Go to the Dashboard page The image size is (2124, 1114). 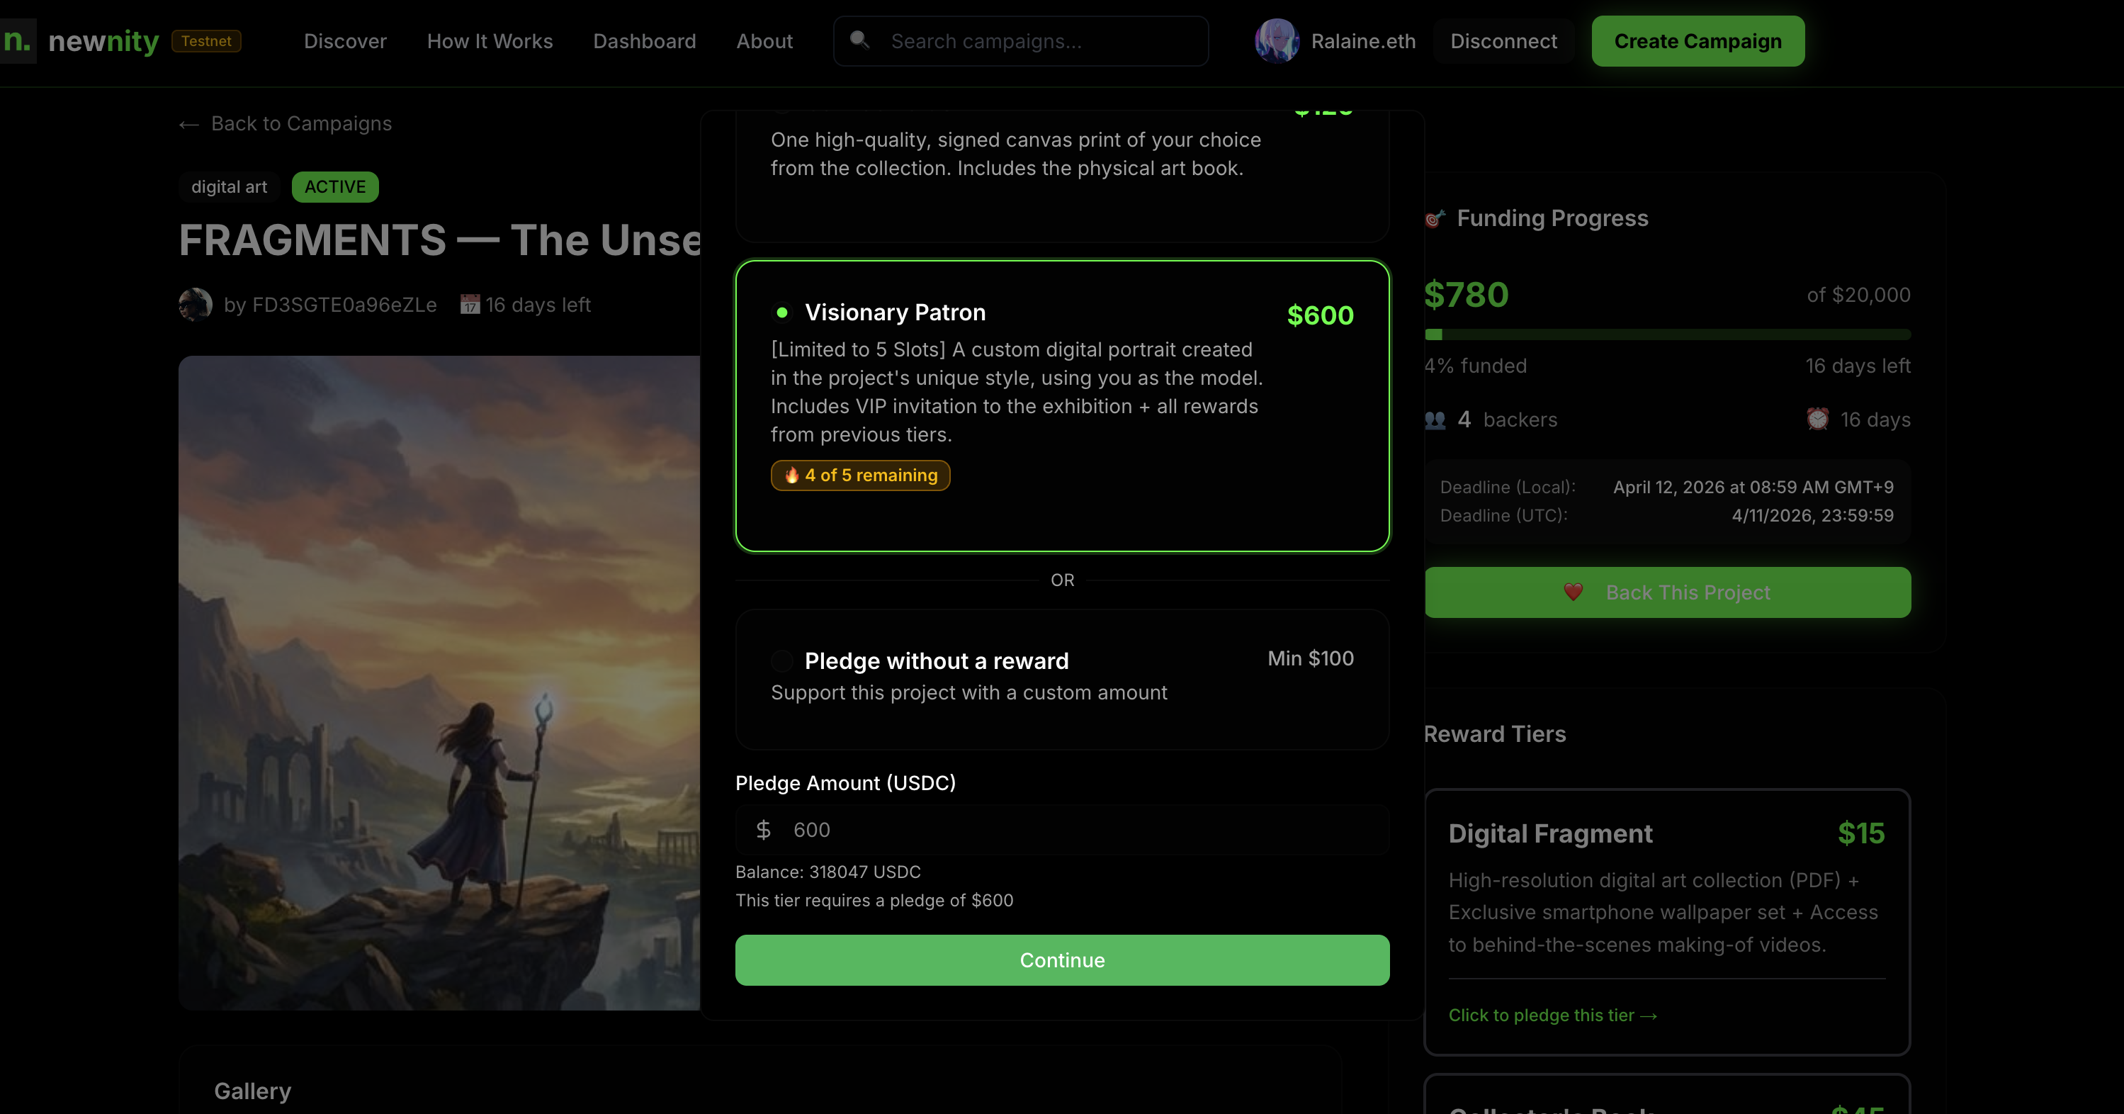coord(644,41)
